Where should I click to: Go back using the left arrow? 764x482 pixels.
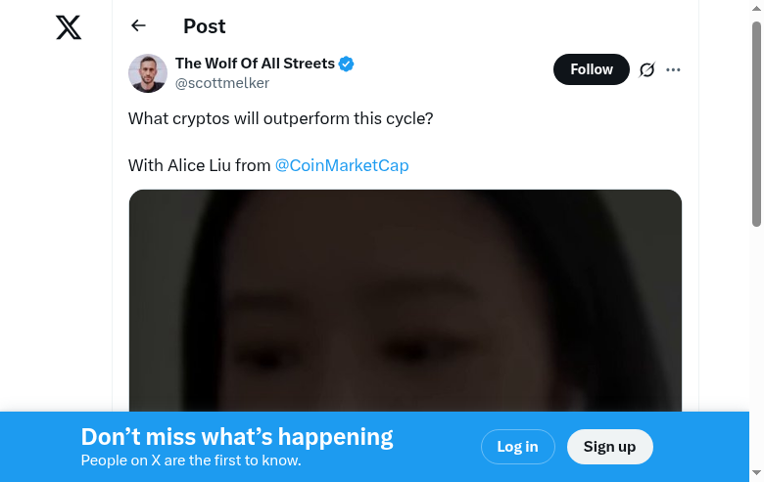point(138,26)
